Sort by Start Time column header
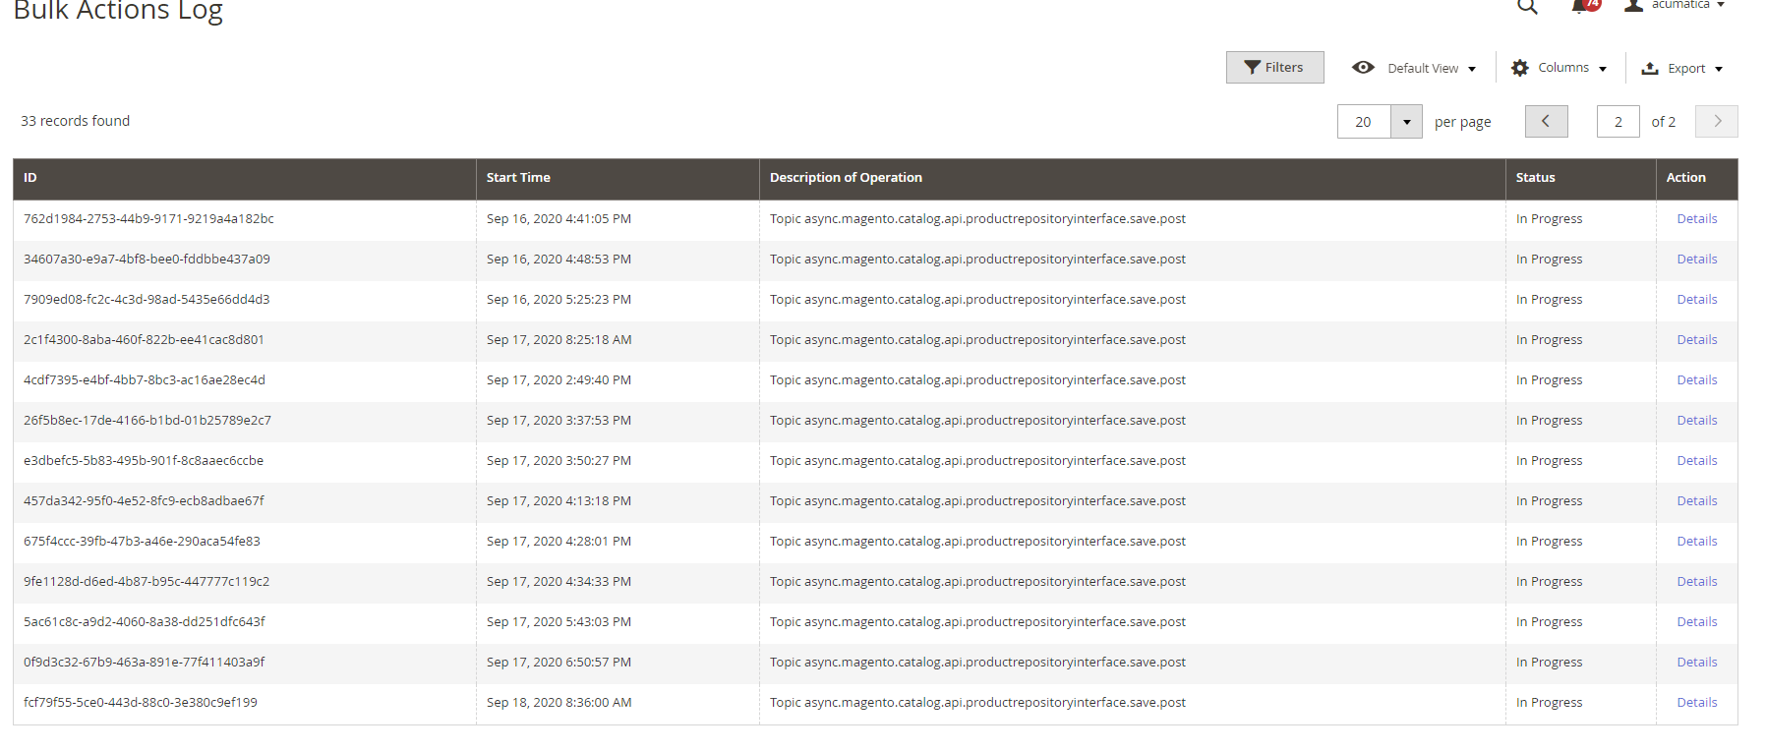 [518, 178]
